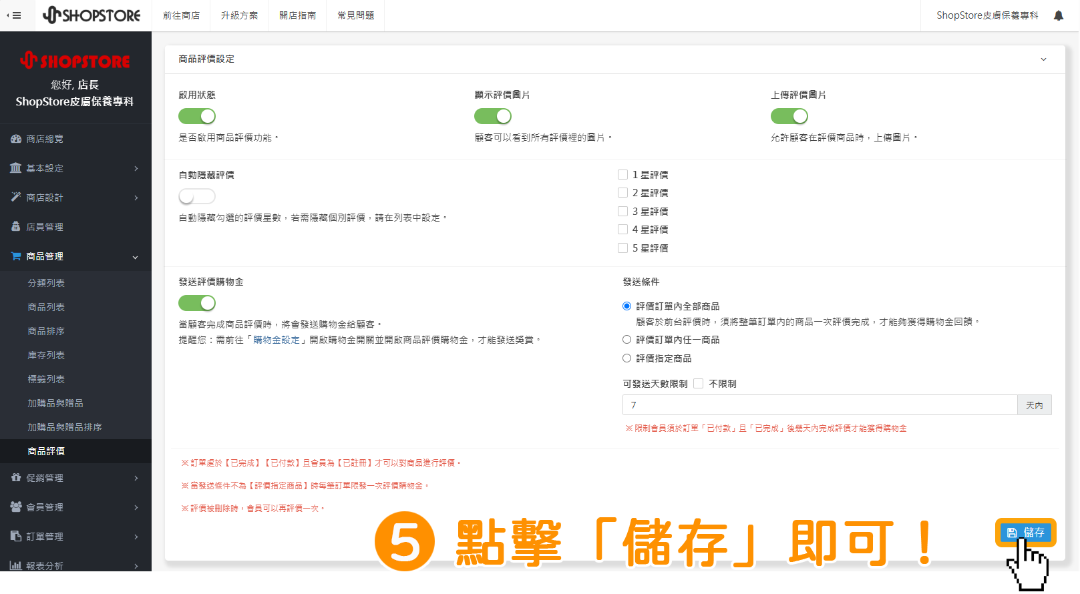
Task: Open 常見問題 in top navigation
Action: pos(356,15)
